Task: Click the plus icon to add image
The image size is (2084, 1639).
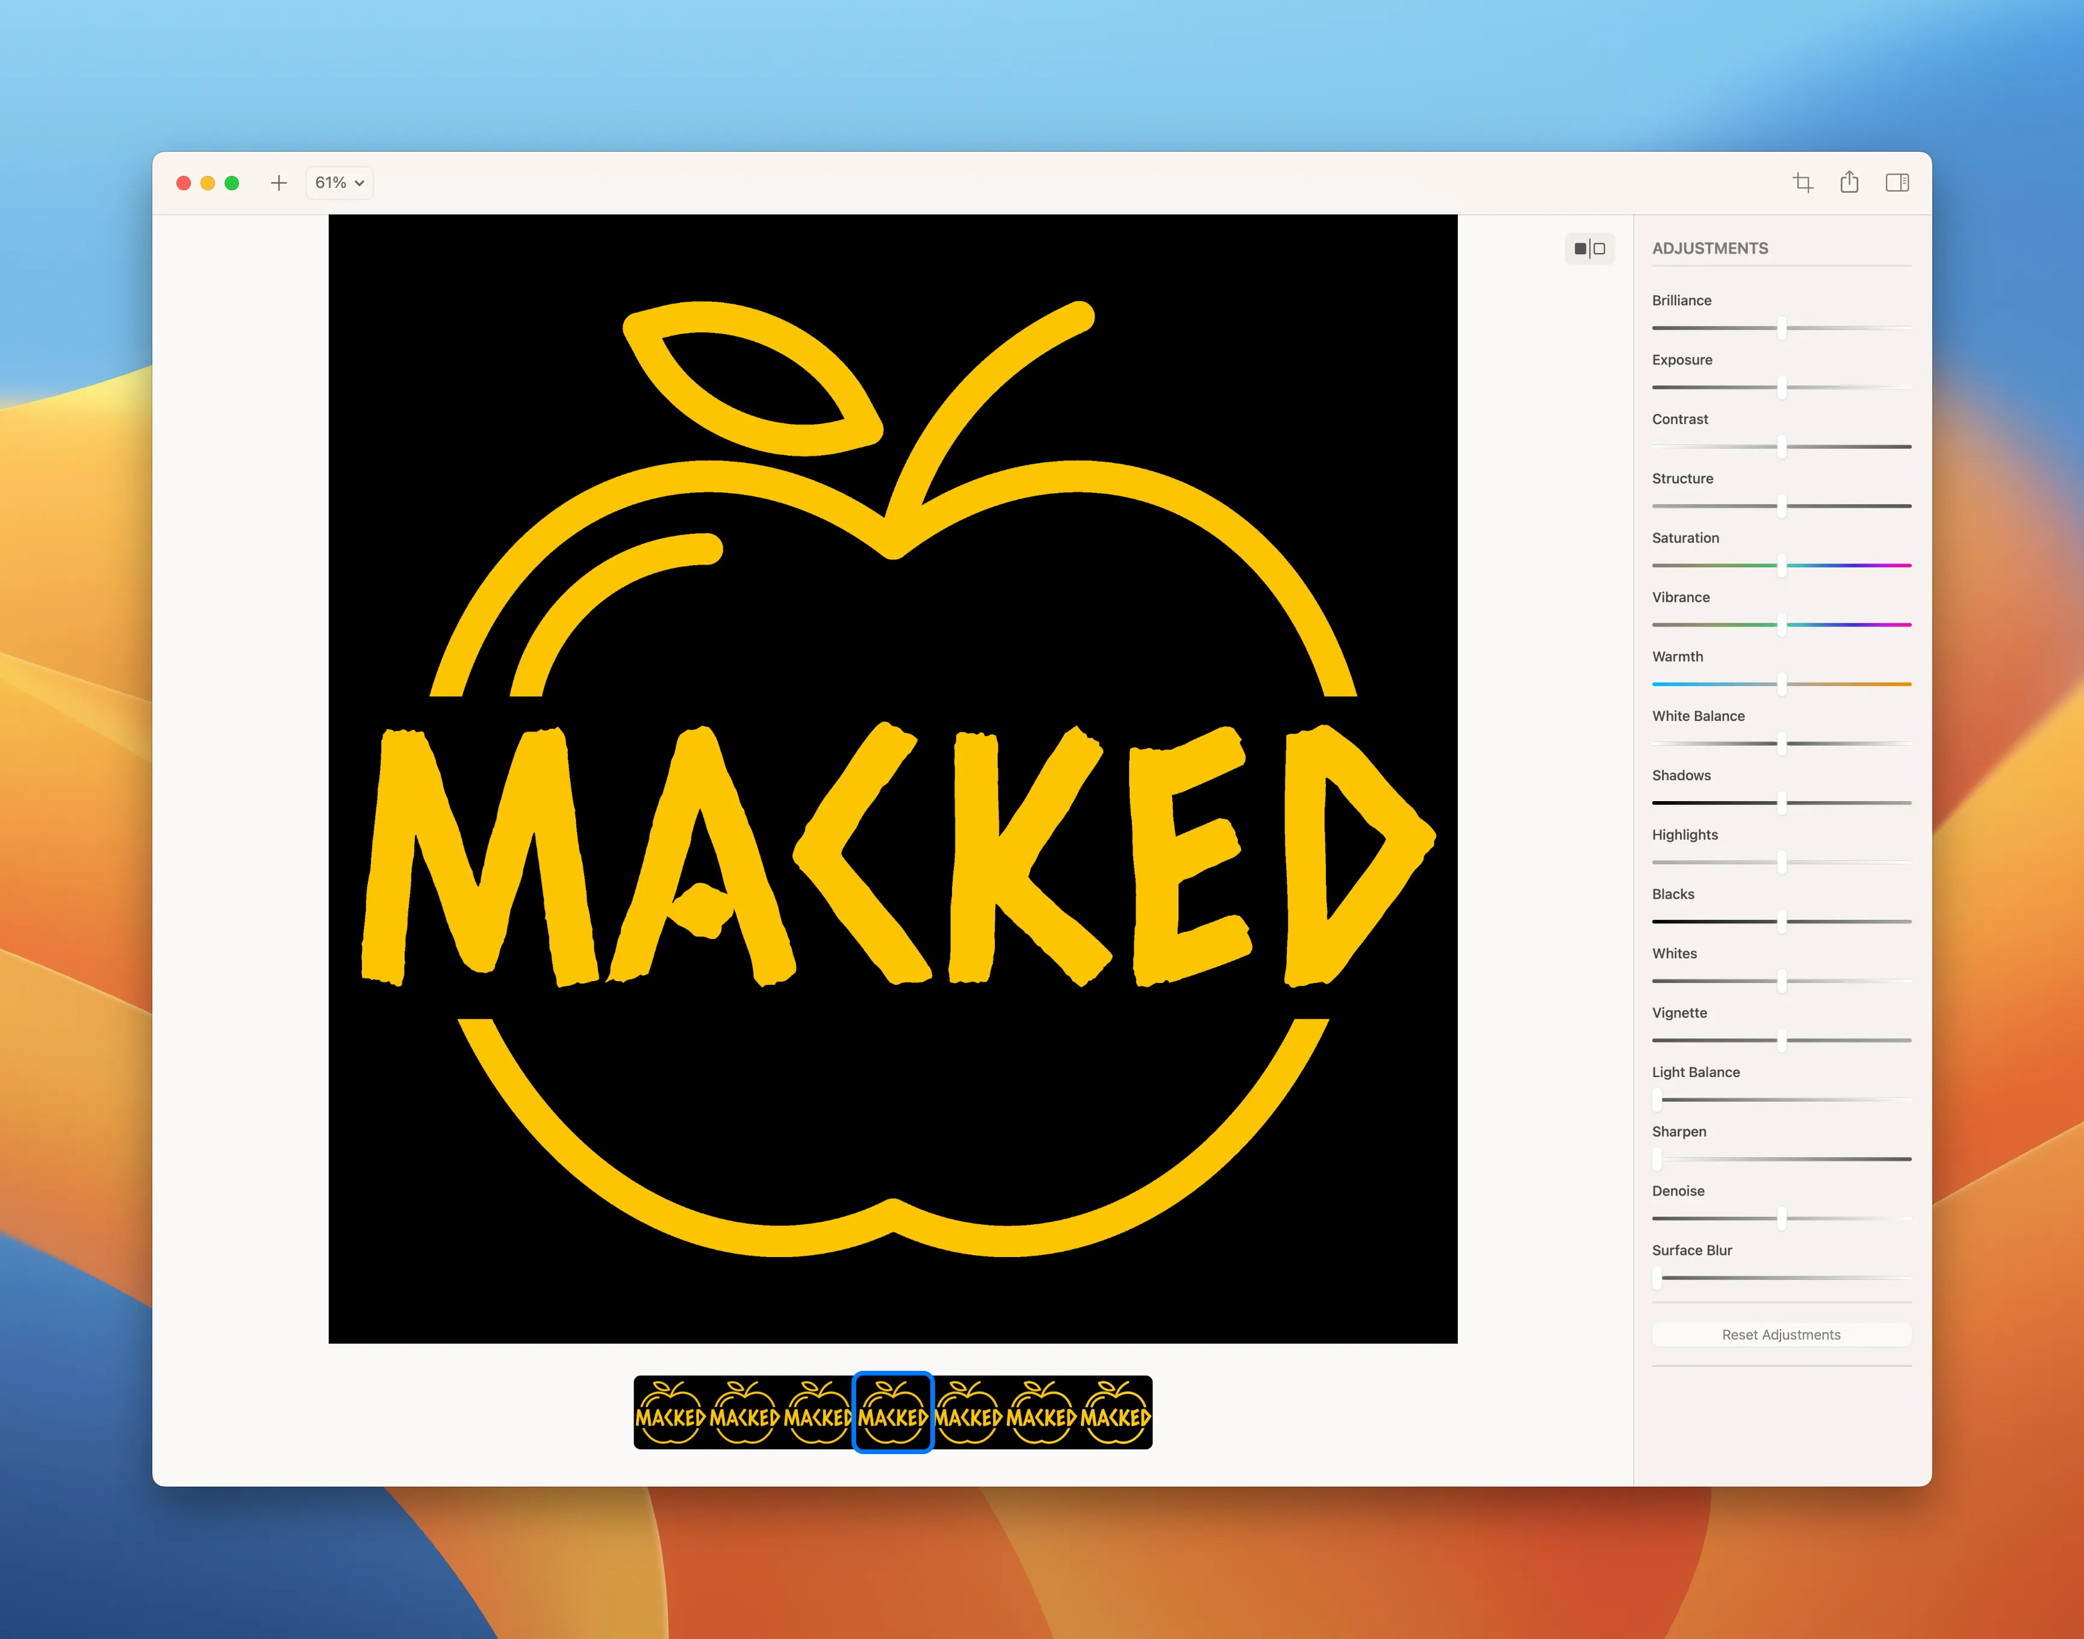Action: (x=278, y=183)
